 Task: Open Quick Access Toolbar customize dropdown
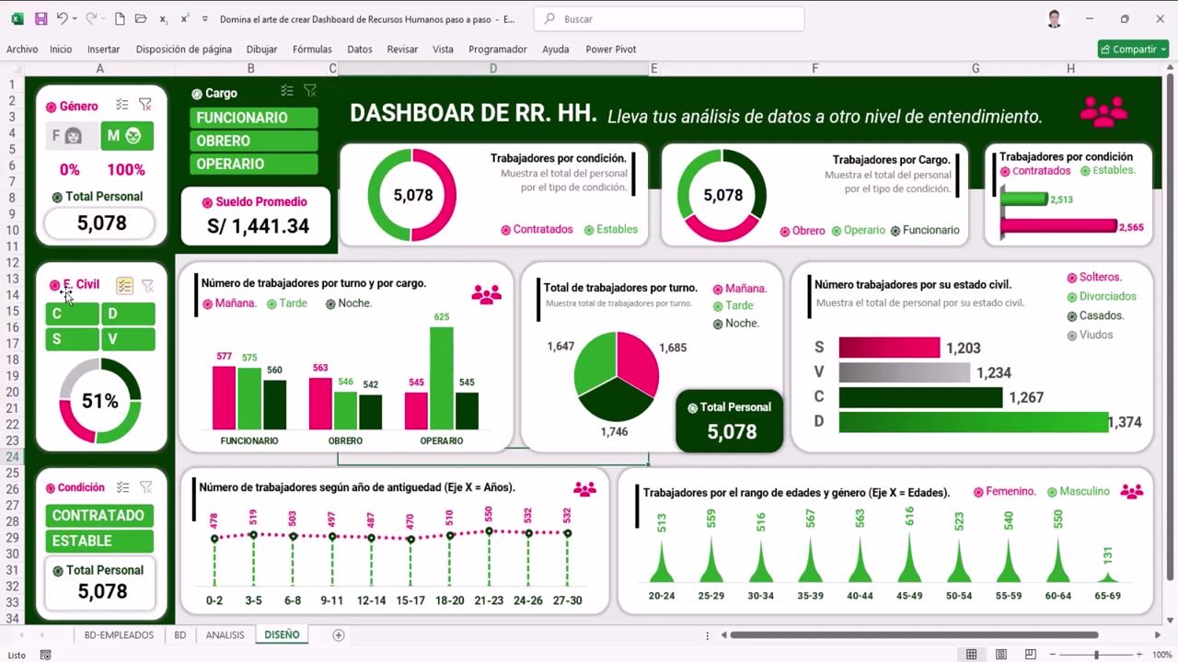pos(204,18)
